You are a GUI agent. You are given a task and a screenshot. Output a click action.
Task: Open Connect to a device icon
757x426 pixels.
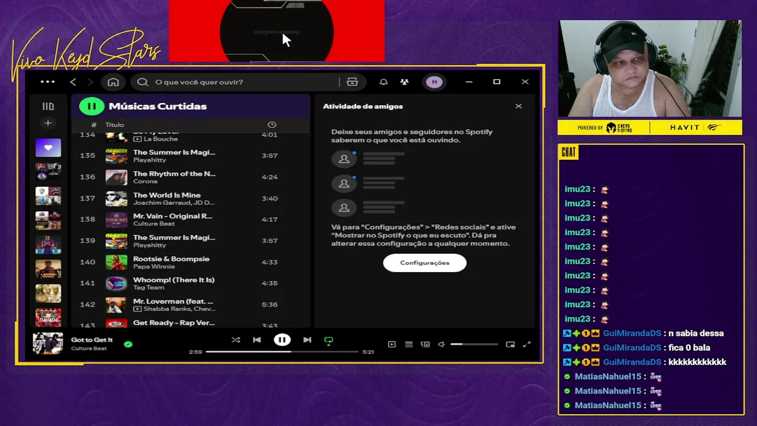[x=425, y=344]
